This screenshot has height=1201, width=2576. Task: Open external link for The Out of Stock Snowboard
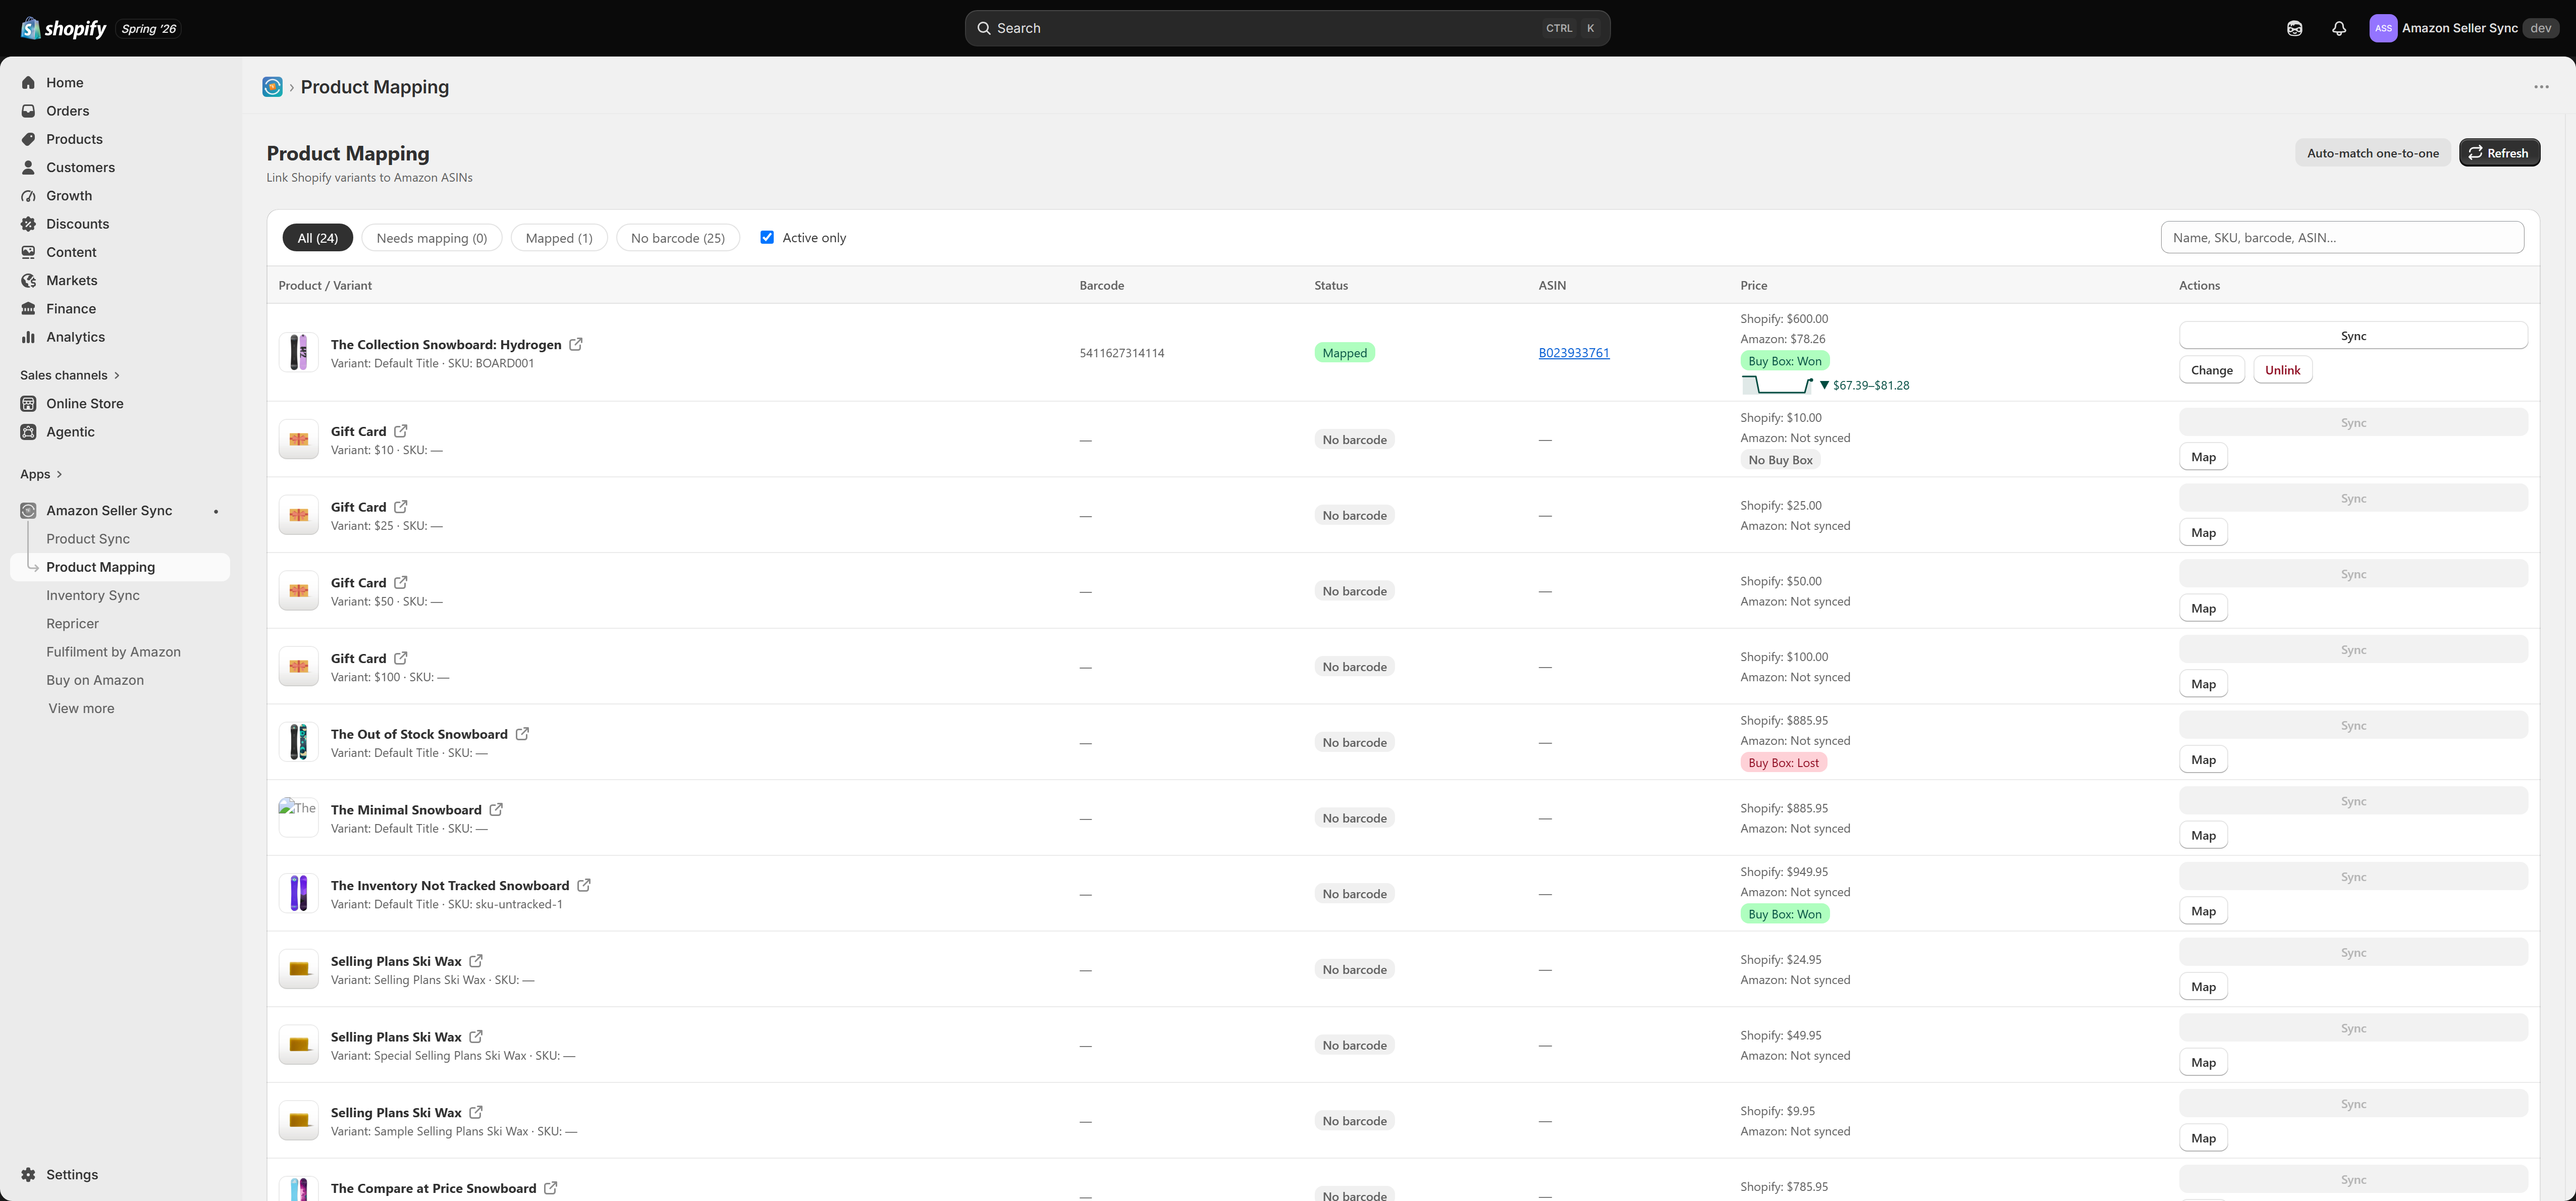pyautogui.click(x=522, y=734)
